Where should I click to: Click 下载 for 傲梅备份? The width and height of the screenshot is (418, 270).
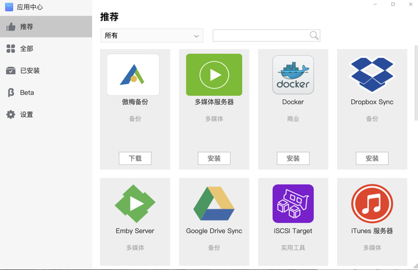click(135, 158)
